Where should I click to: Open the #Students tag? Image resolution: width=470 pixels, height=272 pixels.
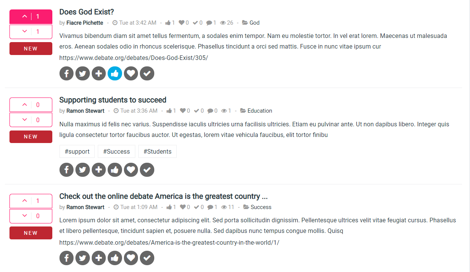(157, 151)
